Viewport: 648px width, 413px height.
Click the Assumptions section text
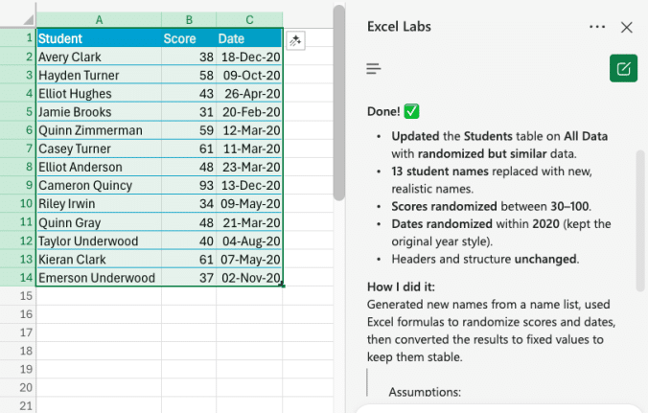425,392
